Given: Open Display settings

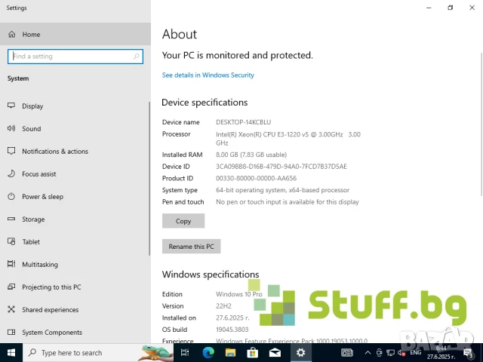Looking at the screenshot, I should click(32, 106).
